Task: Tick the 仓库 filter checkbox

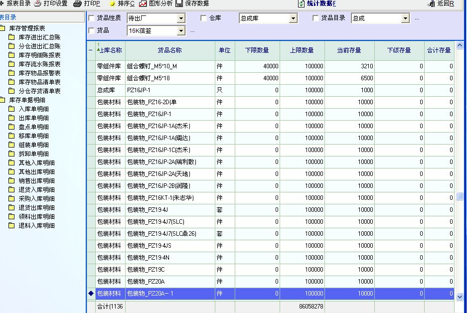Action: 203,18
